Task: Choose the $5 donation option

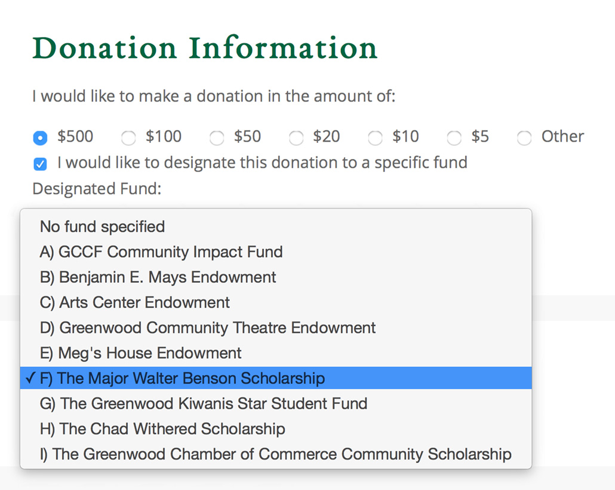Action: (x=454, y=138)
